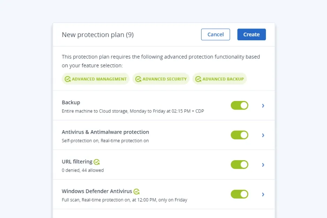
Task: Disable the URL filtering toggle
Action: point(239,164)
